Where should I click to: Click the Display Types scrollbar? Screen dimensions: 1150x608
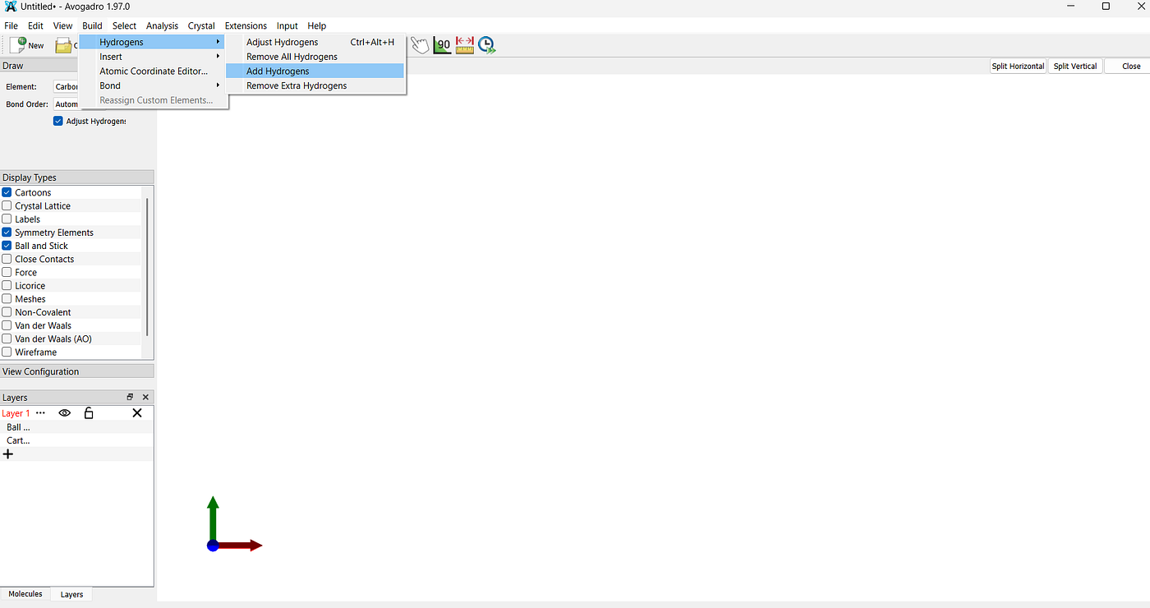click(147, 266)
